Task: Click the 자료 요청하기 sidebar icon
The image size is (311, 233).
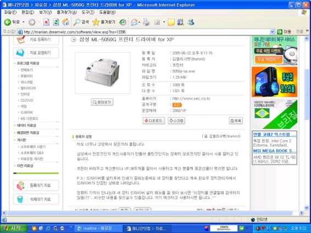Action: tap(20, 53)
